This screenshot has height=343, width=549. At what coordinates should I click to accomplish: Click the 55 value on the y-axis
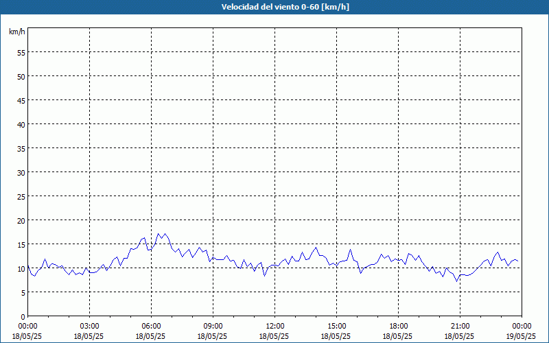[x=21, y=53]
